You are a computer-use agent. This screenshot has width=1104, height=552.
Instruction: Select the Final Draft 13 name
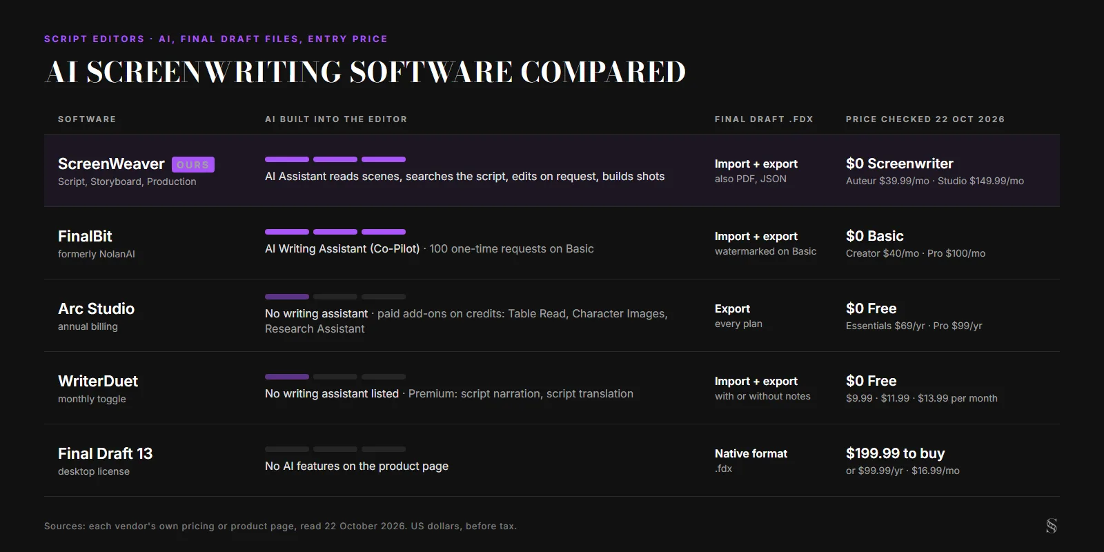105,453
